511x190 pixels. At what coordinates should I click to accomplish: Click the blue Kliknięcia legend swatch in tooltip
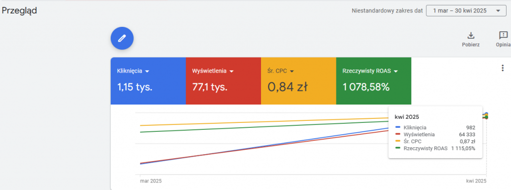pos(398,128)
